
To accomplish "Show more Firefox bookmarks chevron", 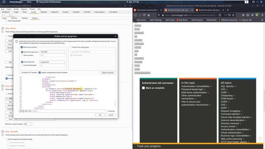I will [262, 20].
